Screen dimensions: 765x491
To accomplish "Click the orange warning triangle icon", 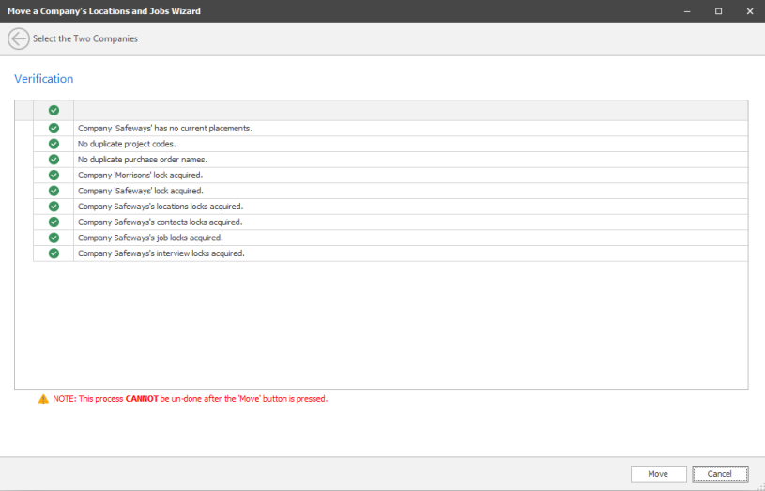I will [x=43, y=399].
